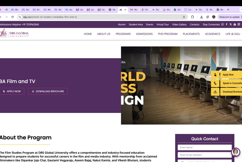Go forward with the browser forward arrow
The width and height of the screenshot is (242, 162).
point(6,17)
